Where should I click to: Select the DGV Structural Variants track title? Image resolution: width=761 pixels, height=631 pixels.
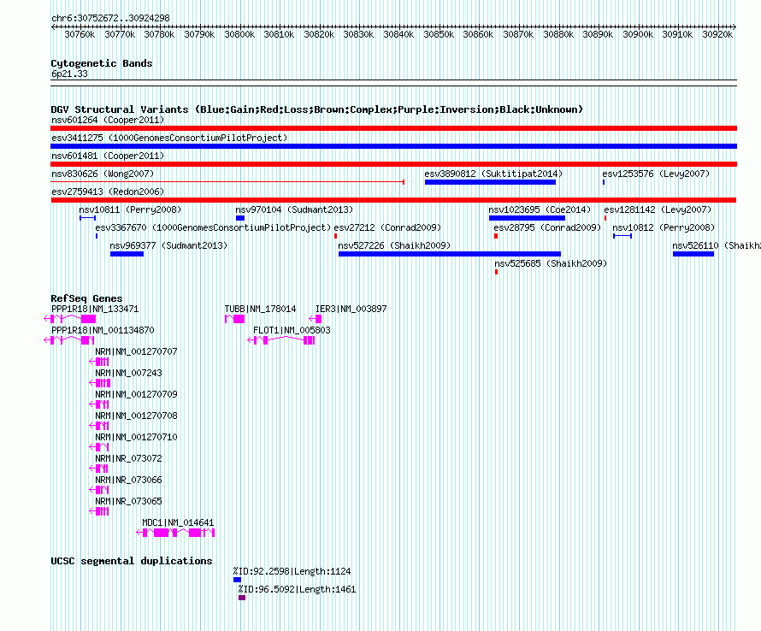pos(316,109)
